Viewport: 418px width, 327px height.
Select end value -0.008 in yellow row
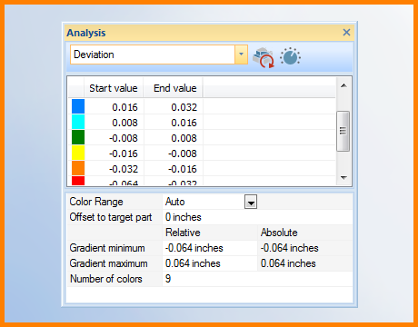coord(183,154)
